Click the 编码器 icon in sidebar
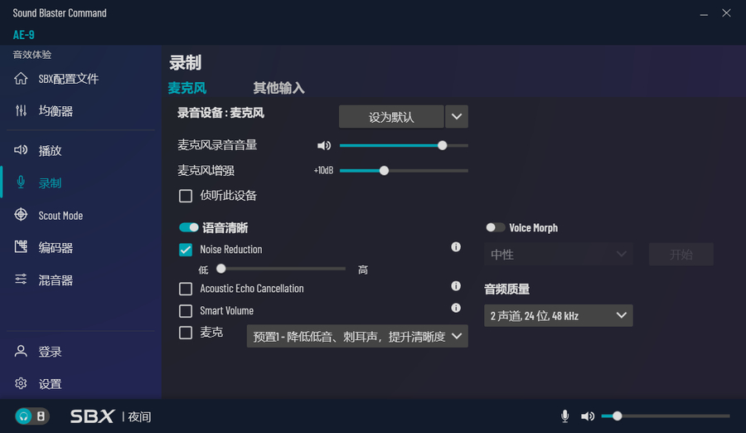Viewport: 746px width, 433px height. coord(21,246)
